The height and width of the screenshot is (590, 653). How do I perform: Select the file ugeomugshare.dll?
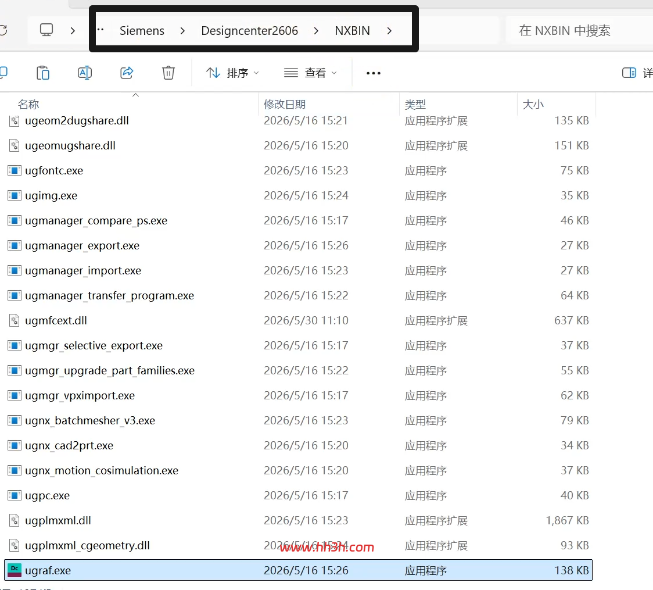pyautogui.click(x=298, y=145)
